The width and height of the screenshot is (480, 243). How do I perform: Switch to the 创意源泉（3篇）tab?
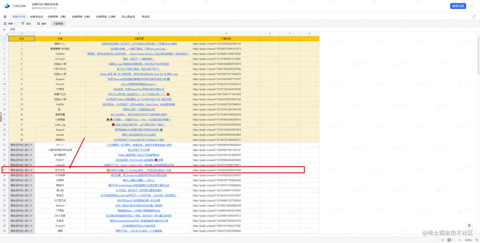click(57, 16)
